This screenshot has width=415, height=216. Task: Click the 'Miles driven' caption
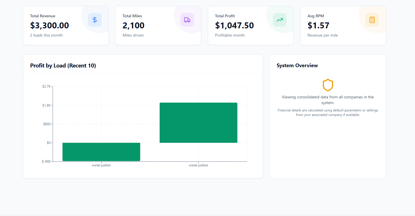point(133,35)
